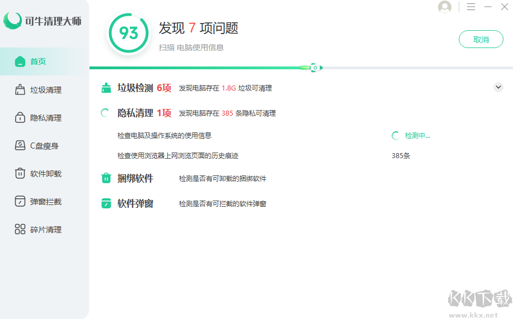Viewport: 513px width, 319px height.
Task: Open the hamburger main menu
Action: pos(471,7)
